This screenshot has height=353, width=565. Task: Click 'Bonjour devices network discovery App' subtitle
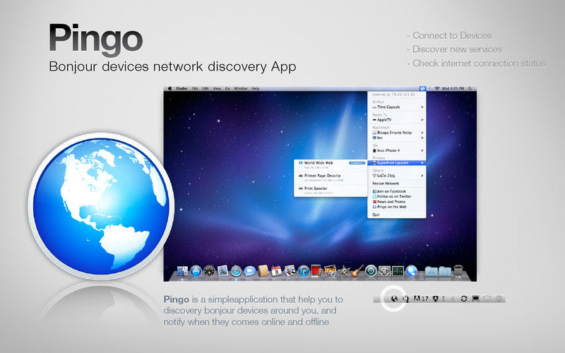pyautogui.click(x=172, y=66)
